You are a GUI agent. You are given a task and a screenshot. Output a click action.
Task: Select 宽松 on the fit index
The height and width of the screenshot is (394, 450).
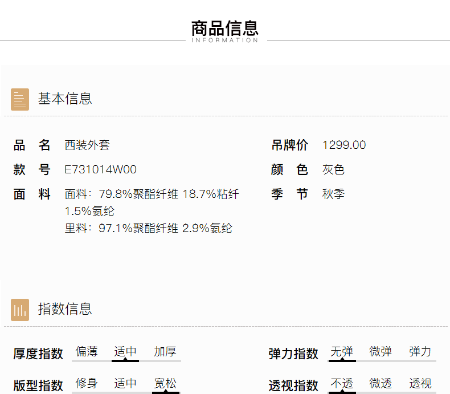pos(165,383)
